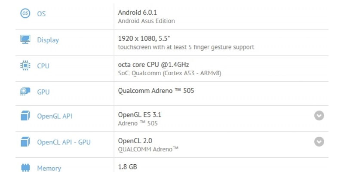Click the Memory chip icon
344x172 pixels.
tap(25, 168)
